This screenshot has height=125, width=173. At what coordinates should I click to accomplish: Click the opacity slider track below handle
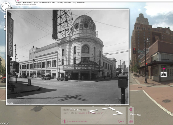pos(131,115)
